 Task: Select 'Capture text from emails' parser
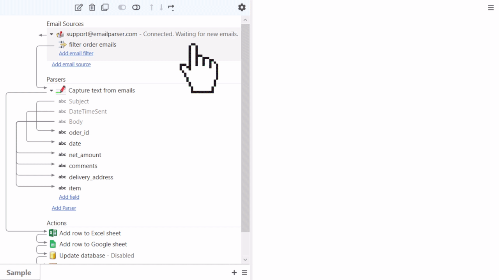click(101, 91)
